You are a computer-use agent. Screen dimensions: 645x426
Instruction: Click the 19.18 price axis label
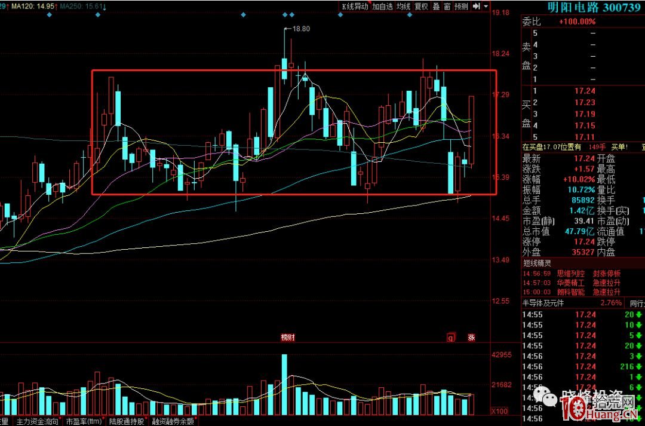pos(500,13)
